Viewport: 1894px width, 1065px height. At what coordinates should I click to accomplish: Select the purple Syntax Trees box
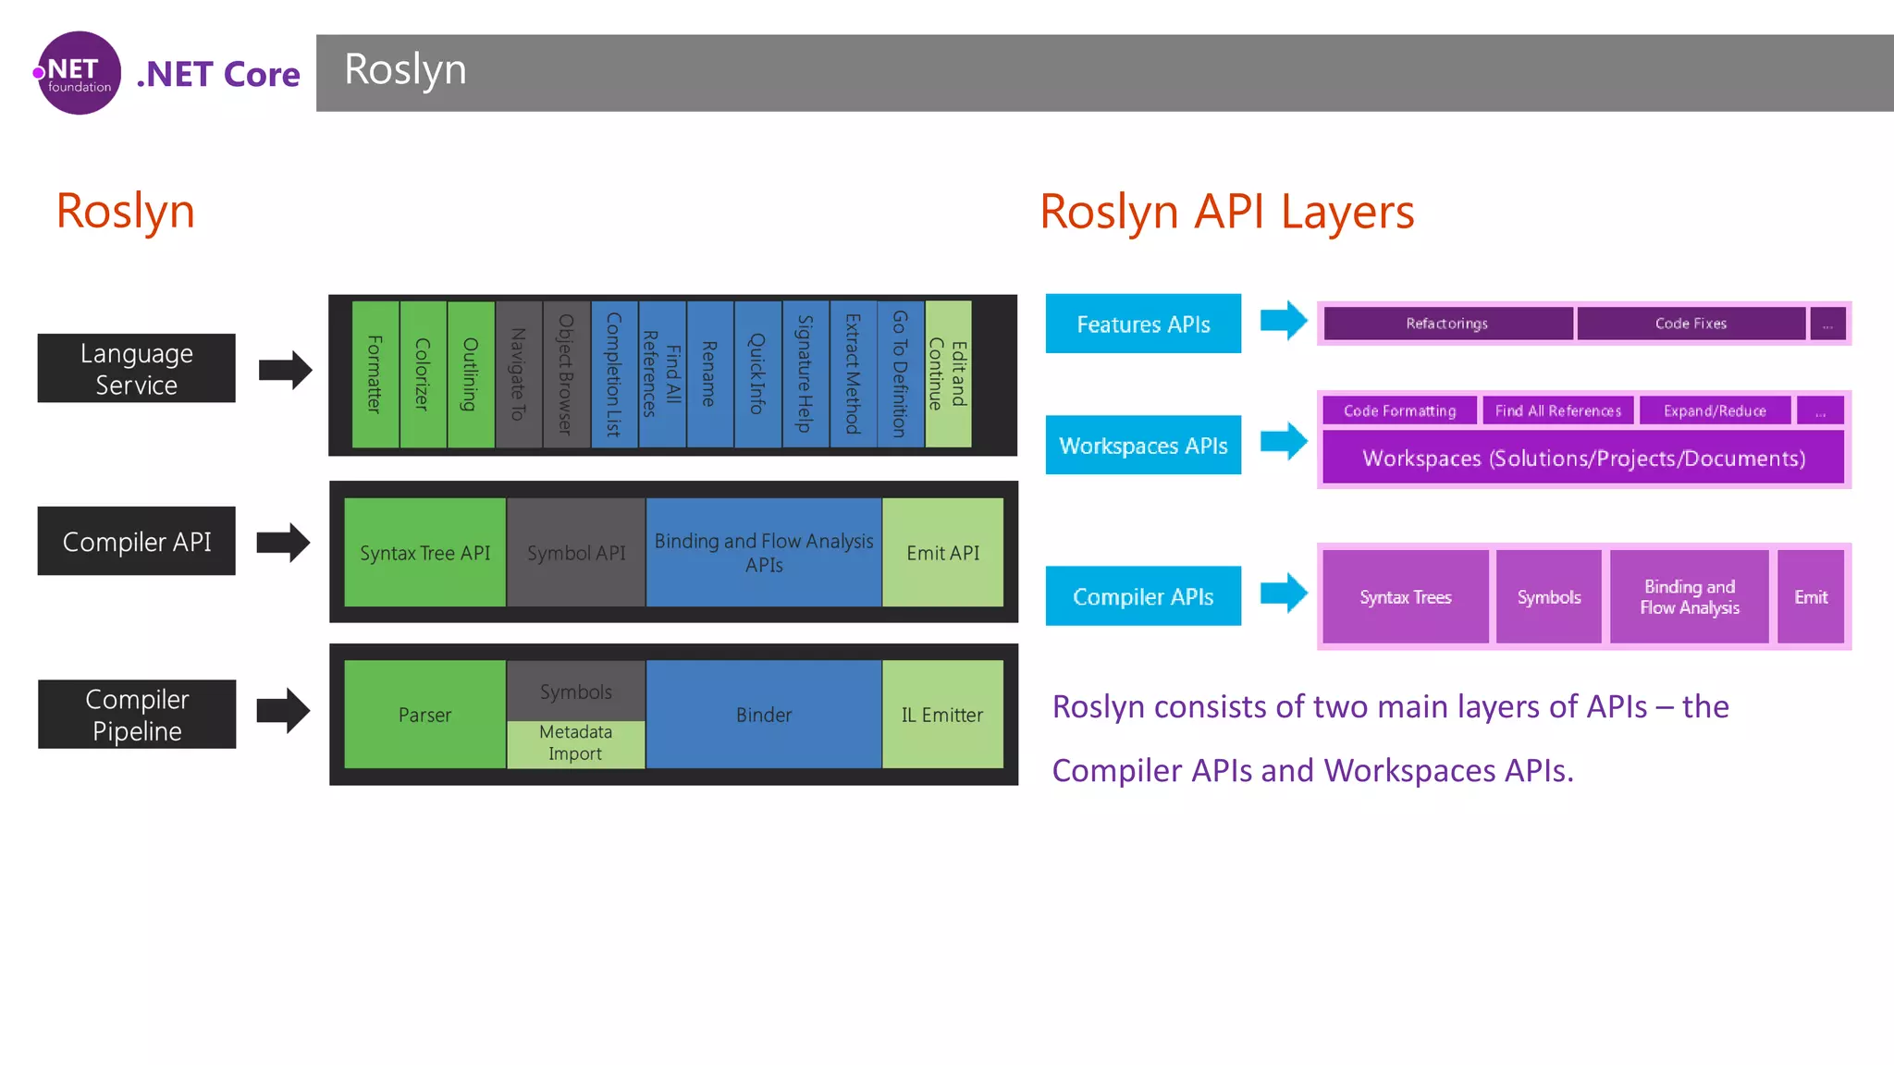click(1406, 597)
